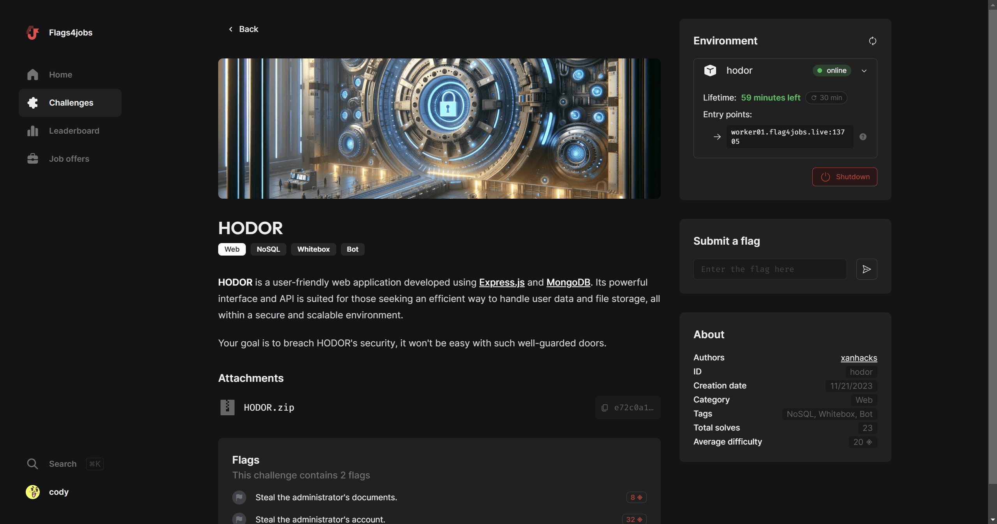Extend lifetime with 30 min button
997x524 pixels.
point(826,98)
